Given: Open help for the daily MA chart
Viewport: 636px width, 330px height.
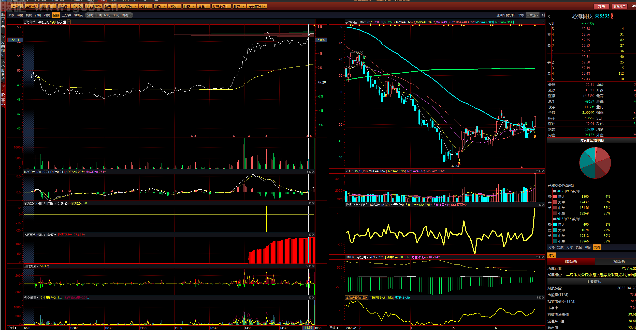Looking at the screenshot, I should (543, 22).
